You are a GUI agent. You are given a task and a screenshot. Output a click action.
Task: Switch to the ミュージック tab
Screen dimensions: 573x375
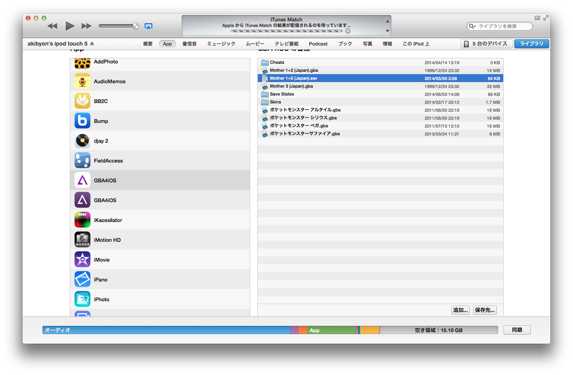(221, 44)
